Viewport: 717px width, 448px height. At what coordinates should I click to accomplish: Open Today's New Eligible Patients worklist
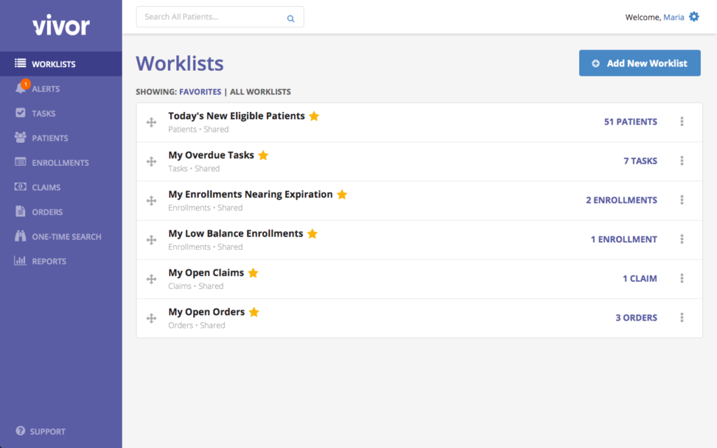pyautogui.click(x=237, y=116)
